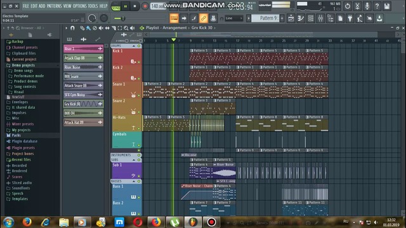Toggle the Z-CROSS option checkbox
The image size is (406, 228).
point(127,41)
